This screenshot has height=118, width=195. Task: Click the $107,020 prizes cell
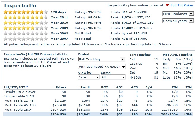click(58, 110)
